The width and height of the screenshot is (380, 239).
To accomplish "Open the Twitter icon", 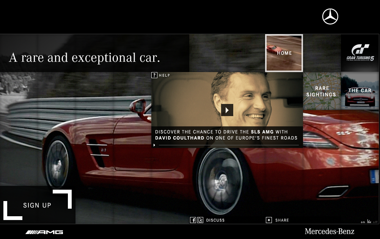I will click(x=200, y=220).
